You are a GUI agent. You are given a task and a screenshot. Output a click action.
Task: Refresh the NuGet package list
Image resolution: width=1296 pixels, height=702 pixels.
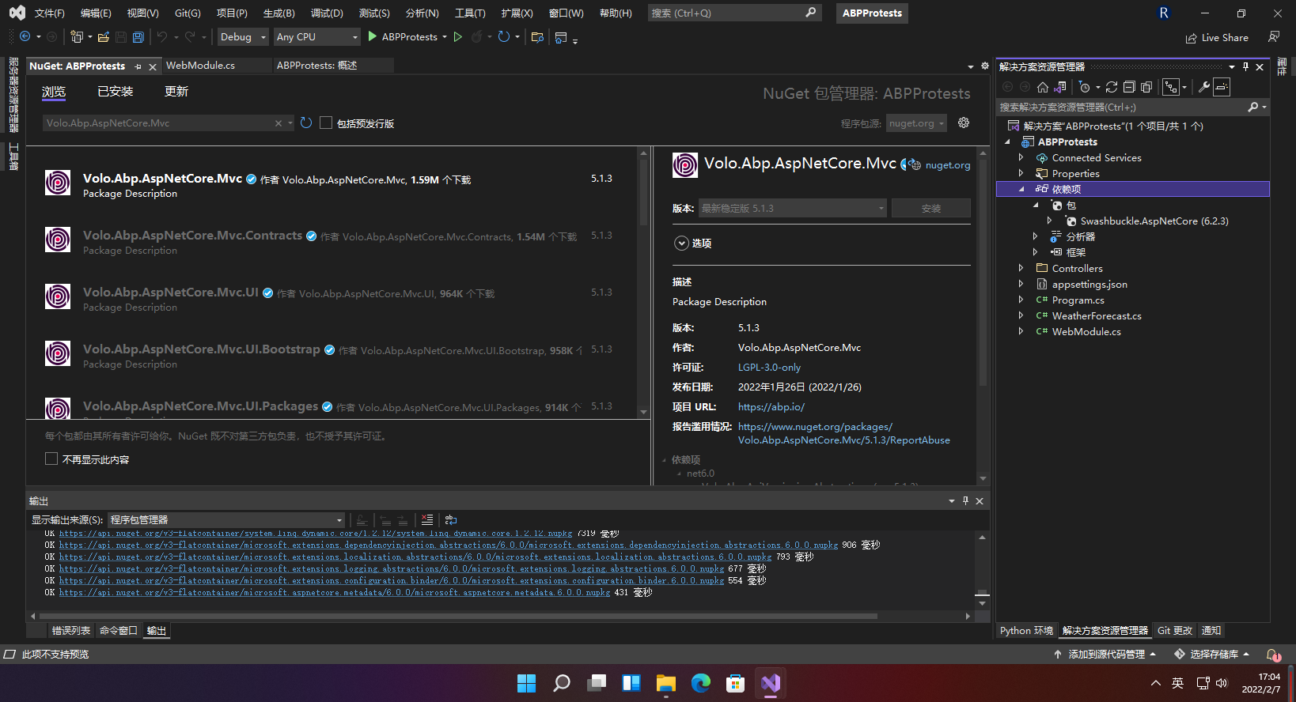point(306,123)
